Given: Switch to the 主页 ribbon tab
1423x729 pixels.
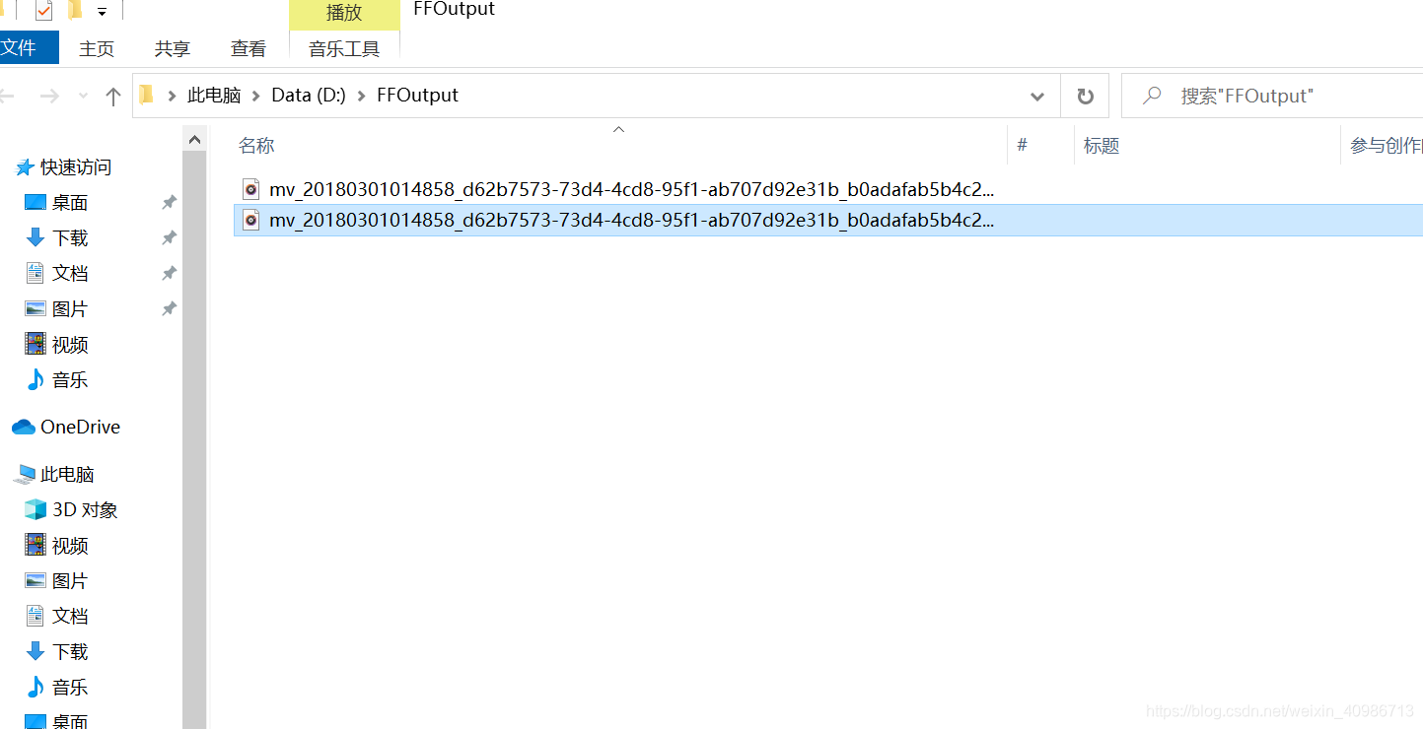Looking at the screenshot, I should pyautogui.click(x=97, y=48).
